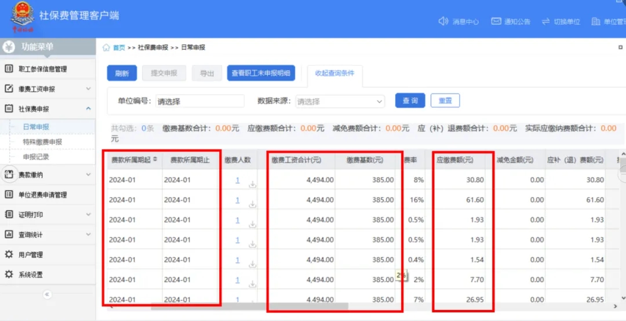626x321 pixels.
Task: Expand the 查询统计 menu
Action: coord(88,235)
